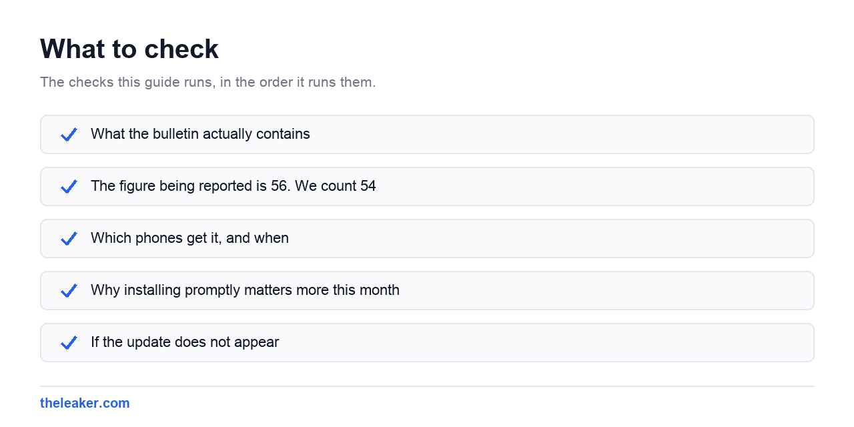Viewport: 854px width, 427px height.
Task: Click the blue checkmark for the figure-56 item
Action: (69, 186)
